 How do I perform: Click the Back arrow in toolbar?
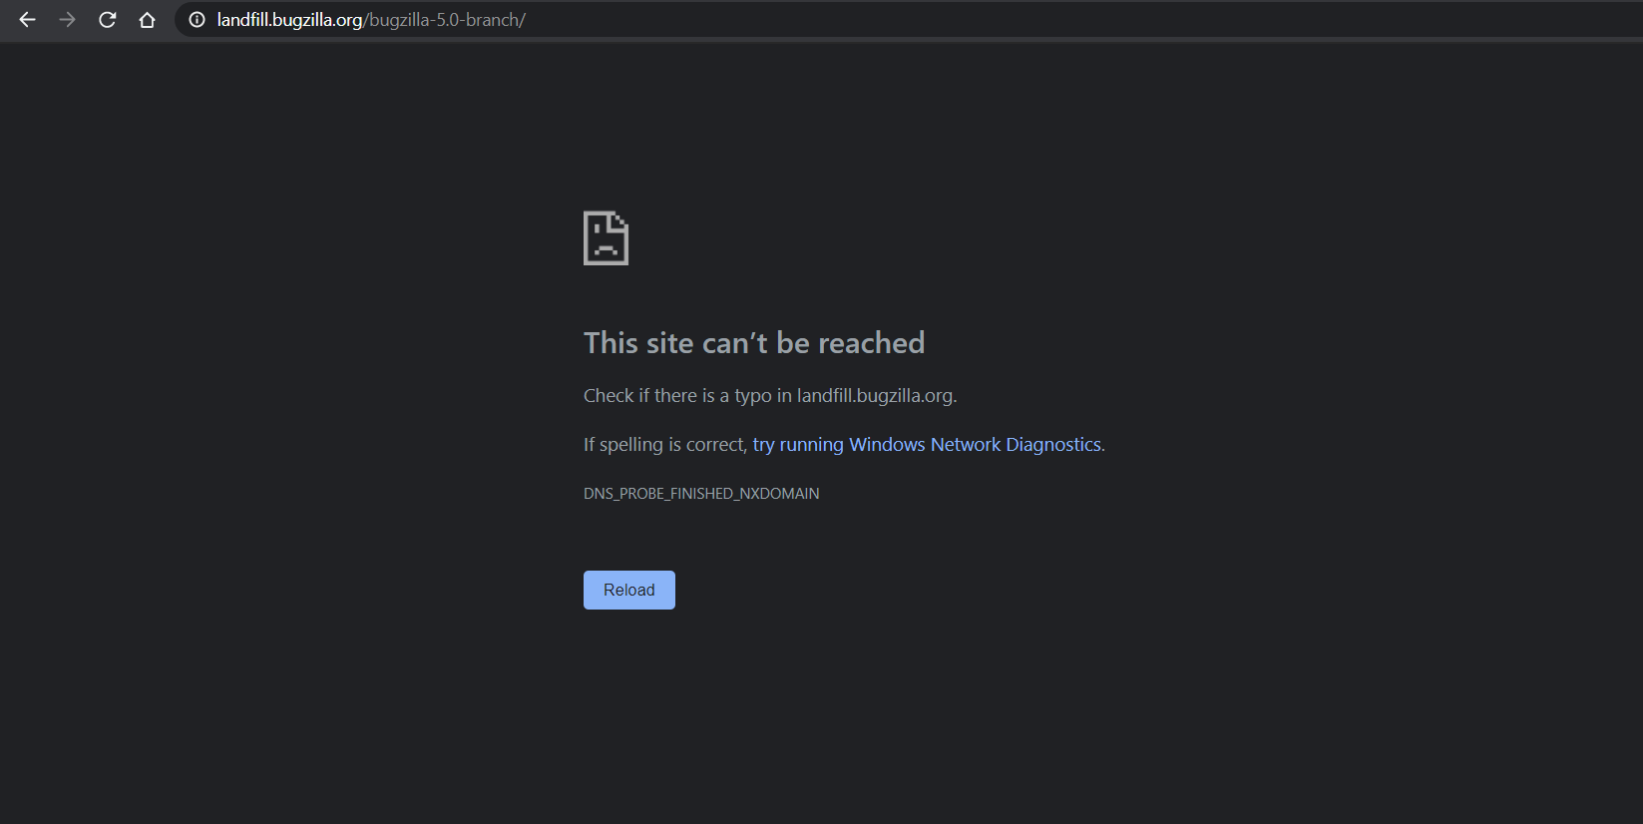[27, 20]
